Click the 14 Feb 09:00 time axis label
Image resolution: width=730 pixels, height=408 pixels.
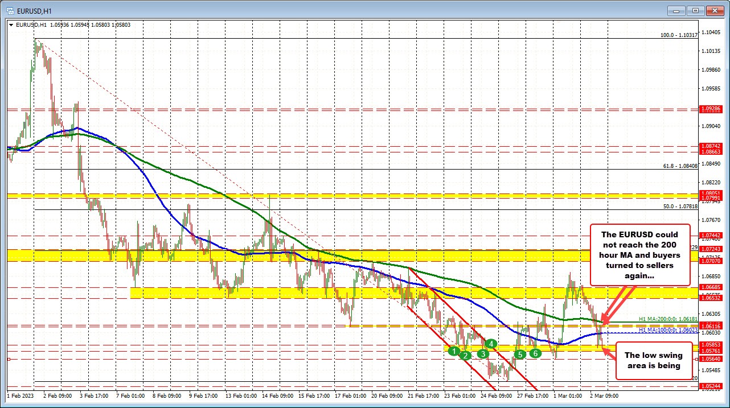coord(278,395)
